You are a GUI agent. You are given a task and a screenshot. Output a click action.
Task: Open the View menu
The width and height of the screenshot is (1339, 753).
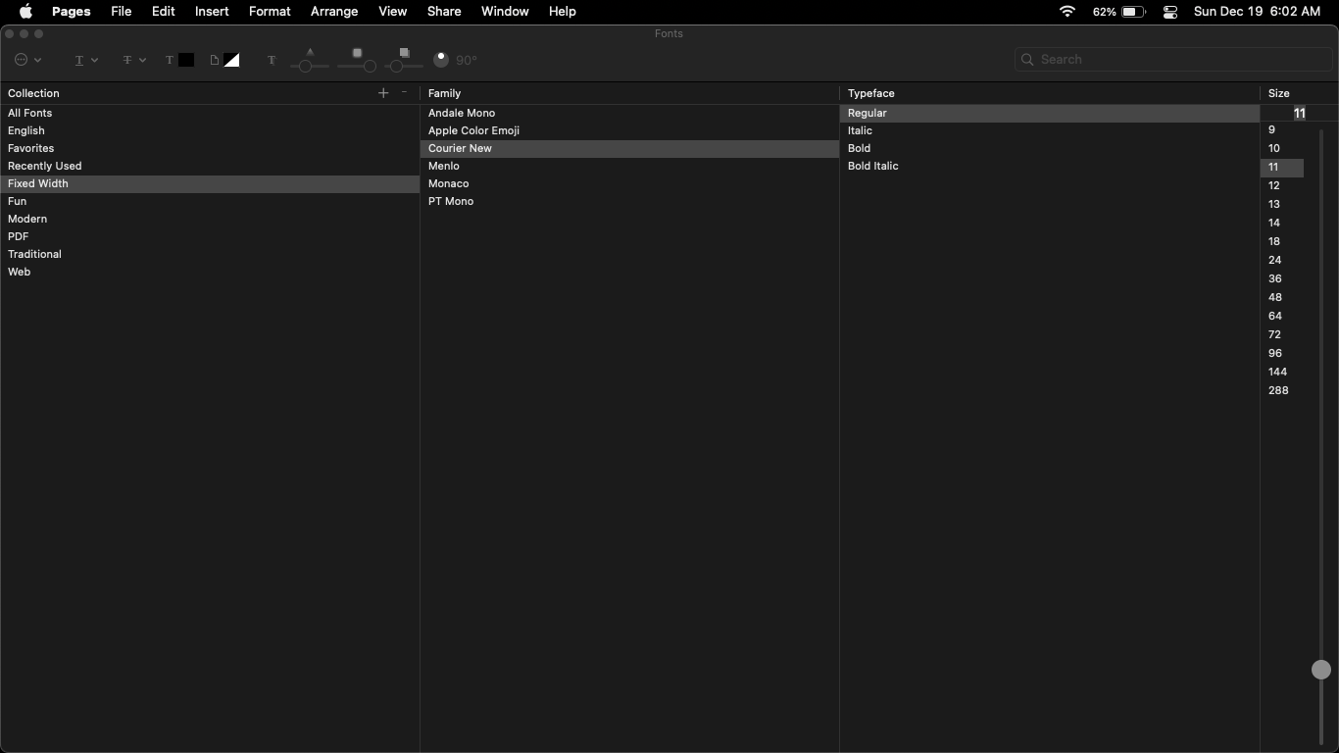coord(392,12)
